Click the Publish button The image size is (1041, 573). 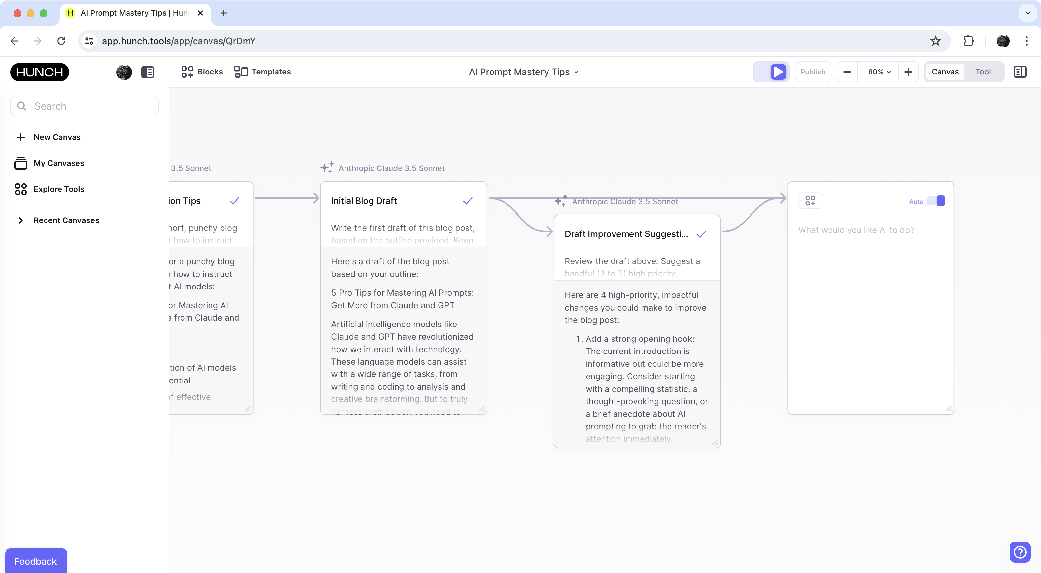click(x=813, y=72)
